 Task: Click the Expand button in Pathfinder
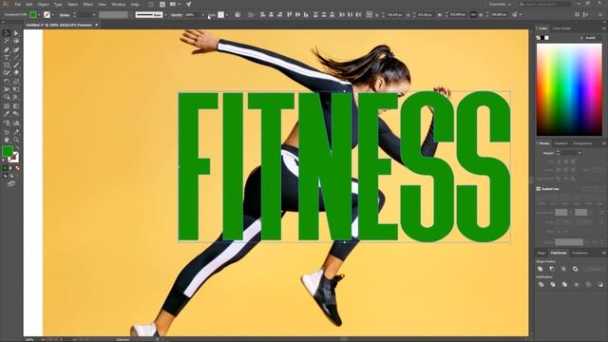(595, 269)
